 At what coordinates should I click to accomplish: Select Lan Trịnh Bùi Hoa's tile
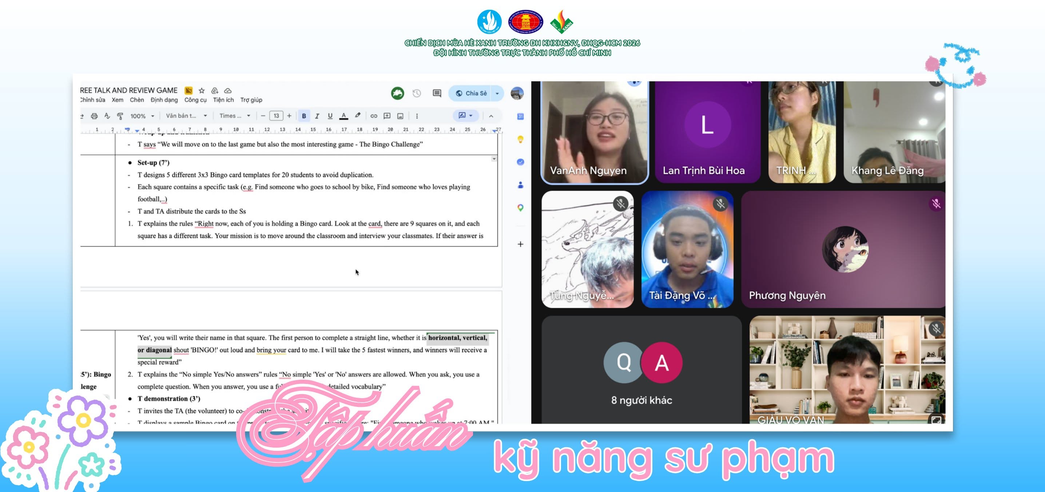pyautogui.click(x=707, y=132)
